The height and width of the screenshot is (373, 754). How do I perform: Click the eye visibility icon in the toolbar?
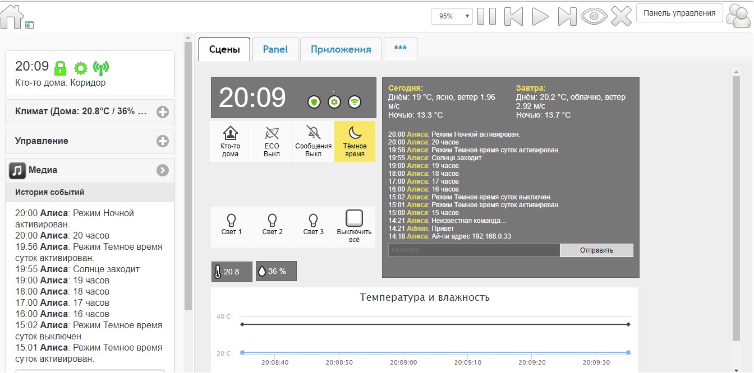pyautogui.click(x=594, y=16)
